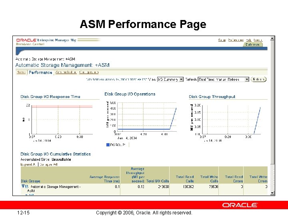The width and height of the screenshot is (288, 216).
Task: Open the View I/O Summary dropdown
Action: pos(170,79)
